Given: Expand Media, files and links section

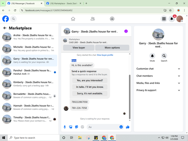Looking at the screenshot, I should [x=158, y=83].
